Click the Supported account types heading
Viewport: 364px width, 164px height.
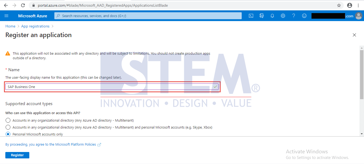tap(29, 103)
